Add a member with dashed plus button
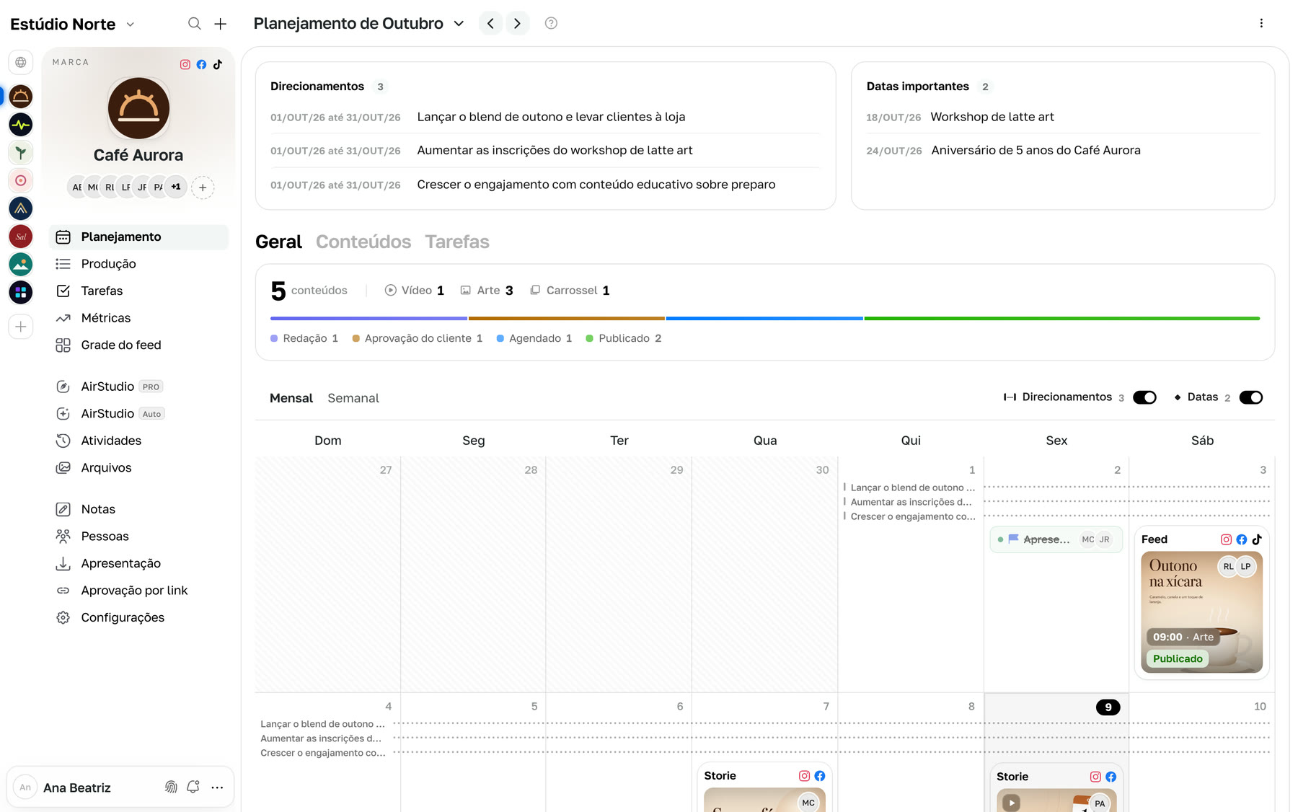This screenshot has width=1298, height=812. click(x=203, y=187)
